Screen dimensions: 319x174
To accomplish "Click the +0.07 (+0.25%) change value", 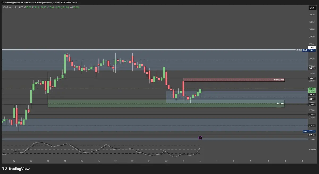I will point(62,7).
